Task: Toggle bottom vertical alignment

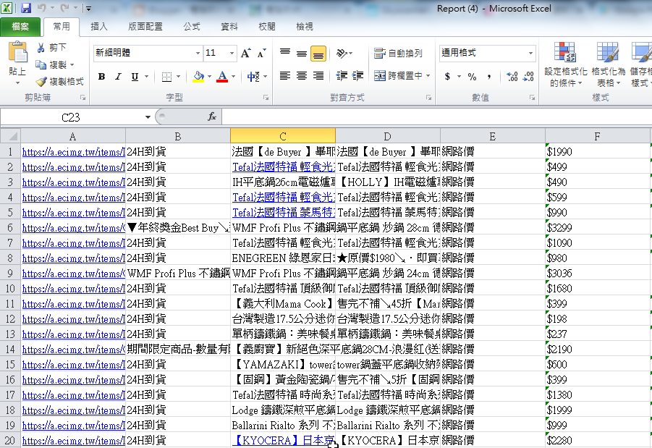Action: [318, 54]
